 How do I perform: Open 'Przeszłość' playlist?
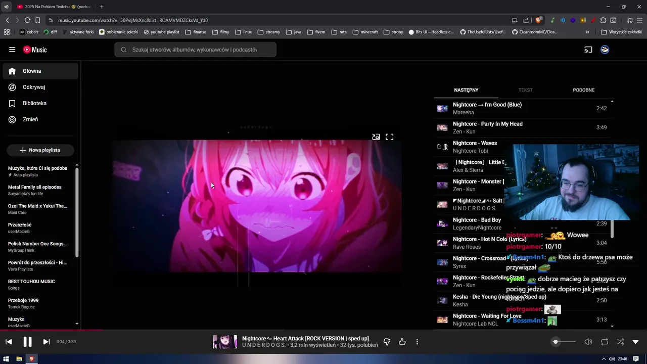coord(38,228)
